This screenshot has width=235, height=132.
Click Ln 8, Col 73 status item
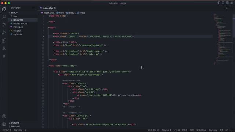point(153,130)
